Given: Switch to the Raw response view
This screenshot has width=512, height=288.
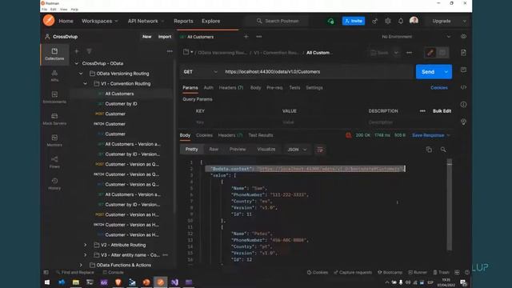Looking at the screenshot, I should point(214,150).
